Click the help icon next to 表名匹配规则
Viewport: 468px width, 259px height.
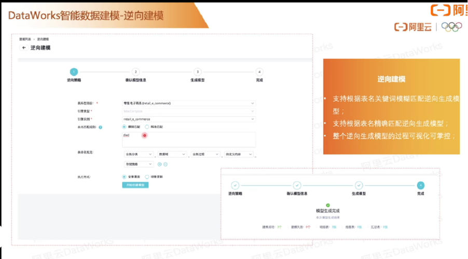101,127
